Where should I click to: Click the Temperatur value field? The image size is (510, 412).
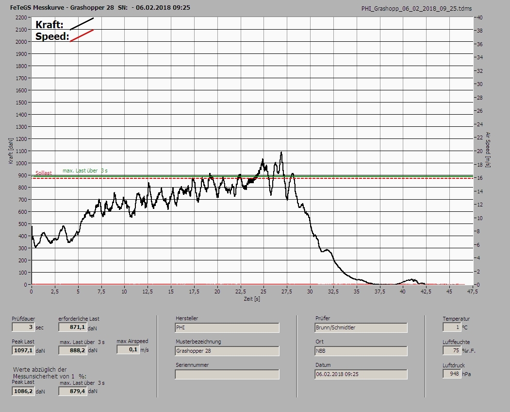point(451,327)
